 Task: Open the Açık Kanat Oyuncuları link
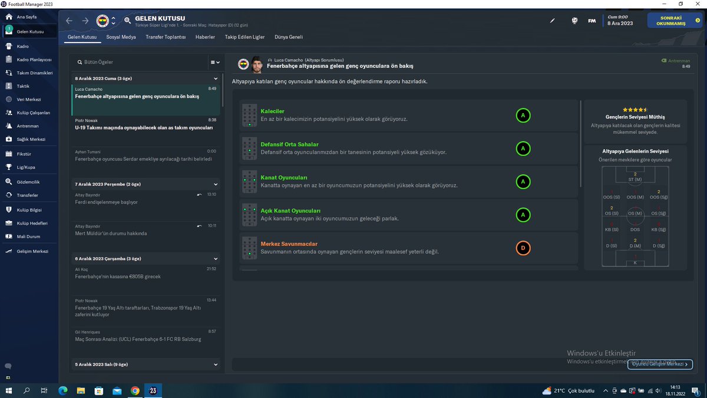click(290, 210)
